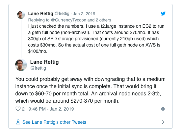This screenshot has width=184, height=133.
Task: Open Lane Rettig's large profile picture
Action: coord(21,65)
